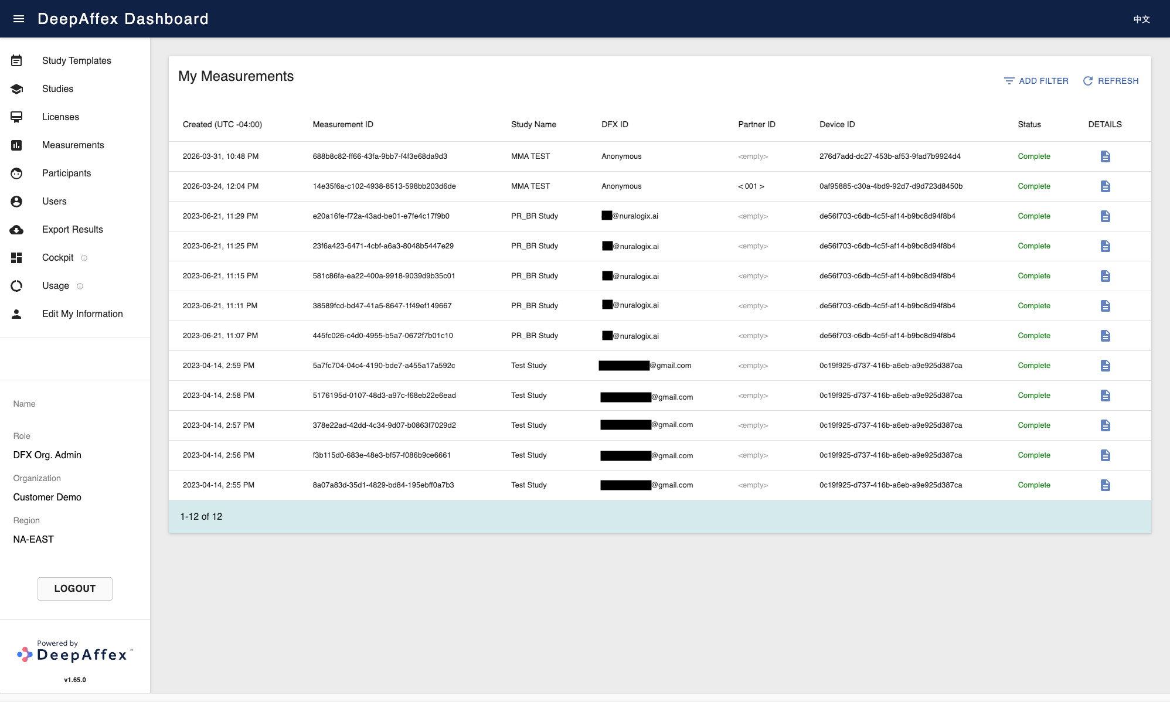Open details for measurement 378e22ad
This screenshot has height=702, width=1170.
[x=1105, y=425]
